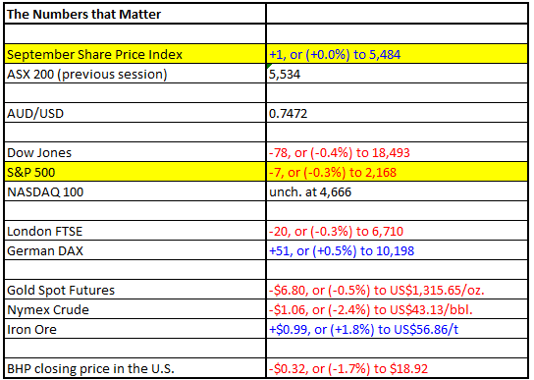Select the AUD/USD label cell
Viewport: 534px width, 380px height.
tap(134, 113)
